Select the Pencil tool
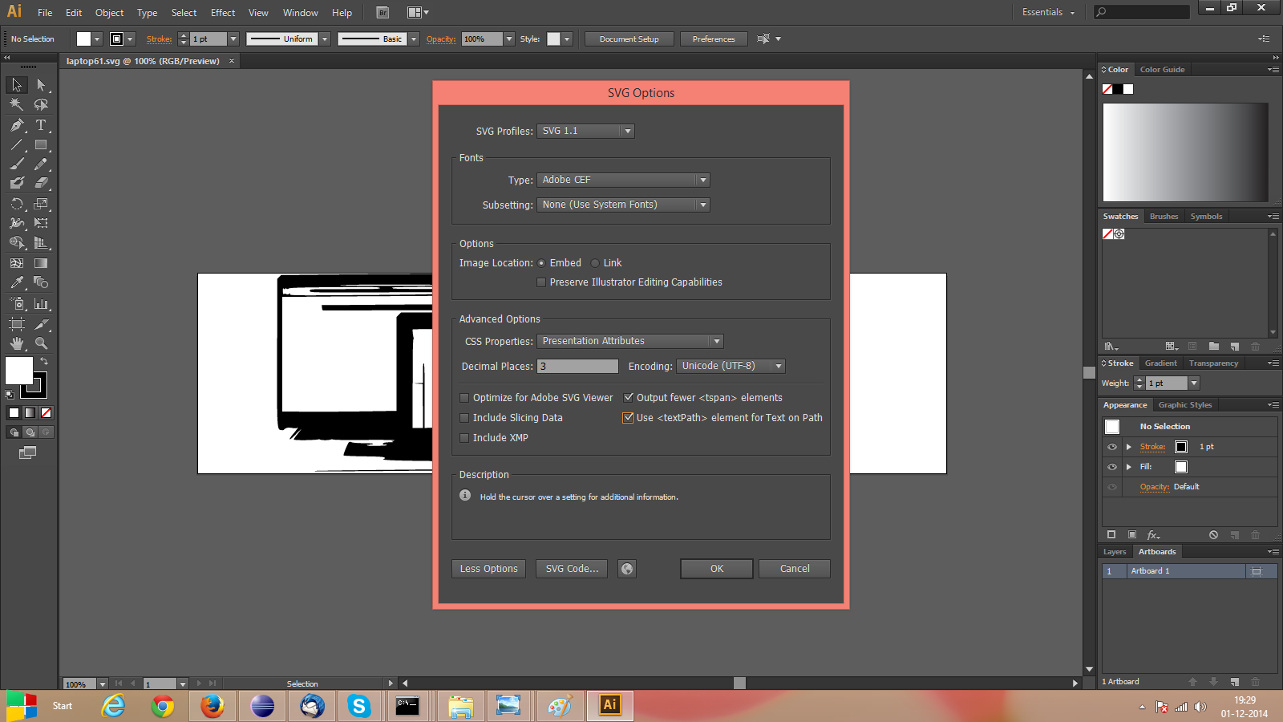 pos(41,164)
